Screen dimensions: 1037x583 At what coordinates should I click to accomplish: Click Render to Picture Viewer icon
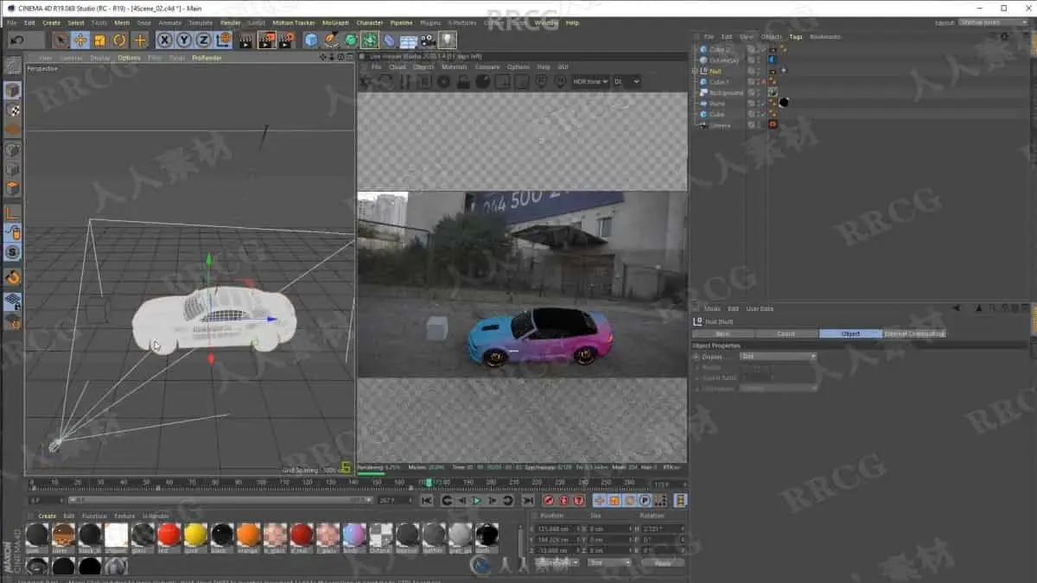[x=267, y=40]
